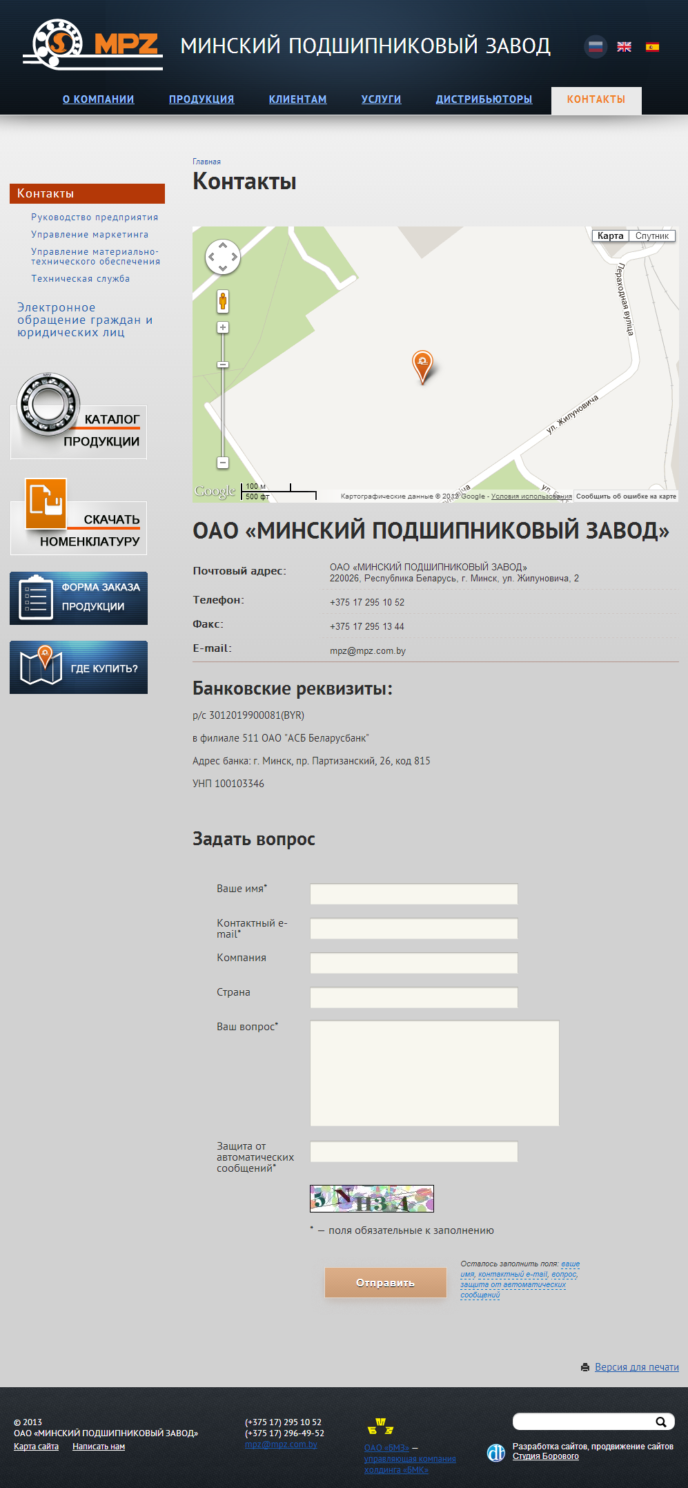Screen dimensions: 688x1488
Task: Open Техническая служба in the sidebar
Action: tap(80, 278)
